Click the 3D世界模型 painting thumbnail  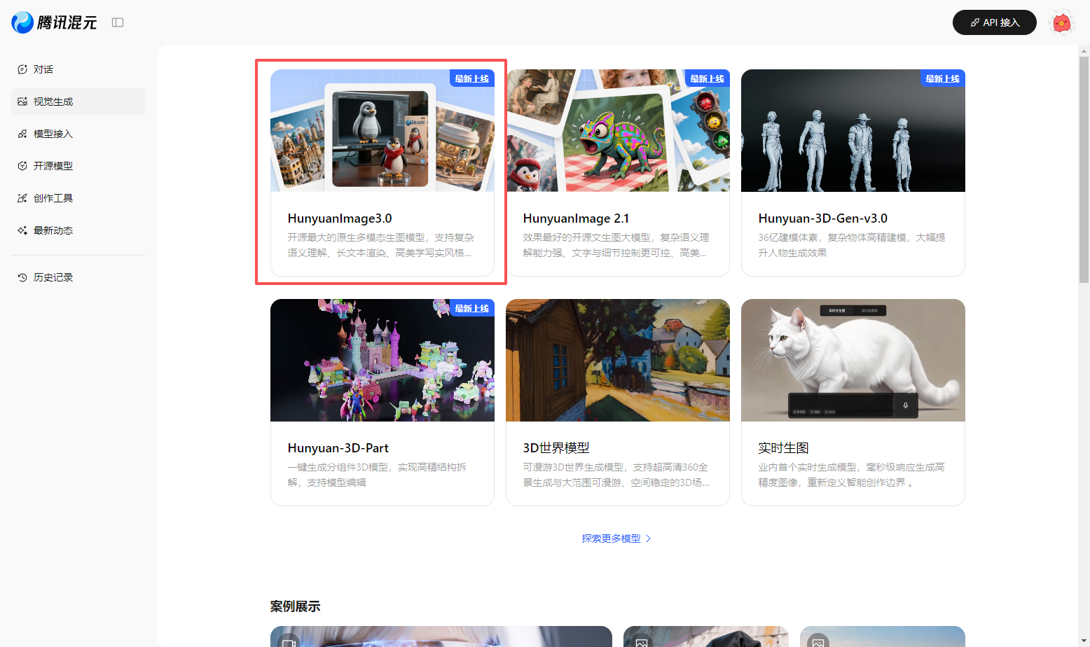point(618,360)
